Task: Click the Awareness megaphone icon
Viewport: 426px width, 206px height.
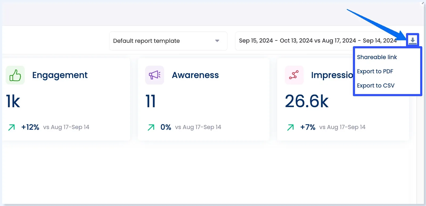Action: pos(154,75)
